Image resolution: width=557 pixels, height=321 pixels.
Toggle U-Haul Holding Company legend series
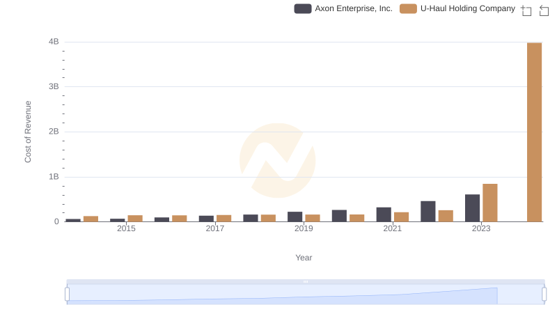click(457, 8)
